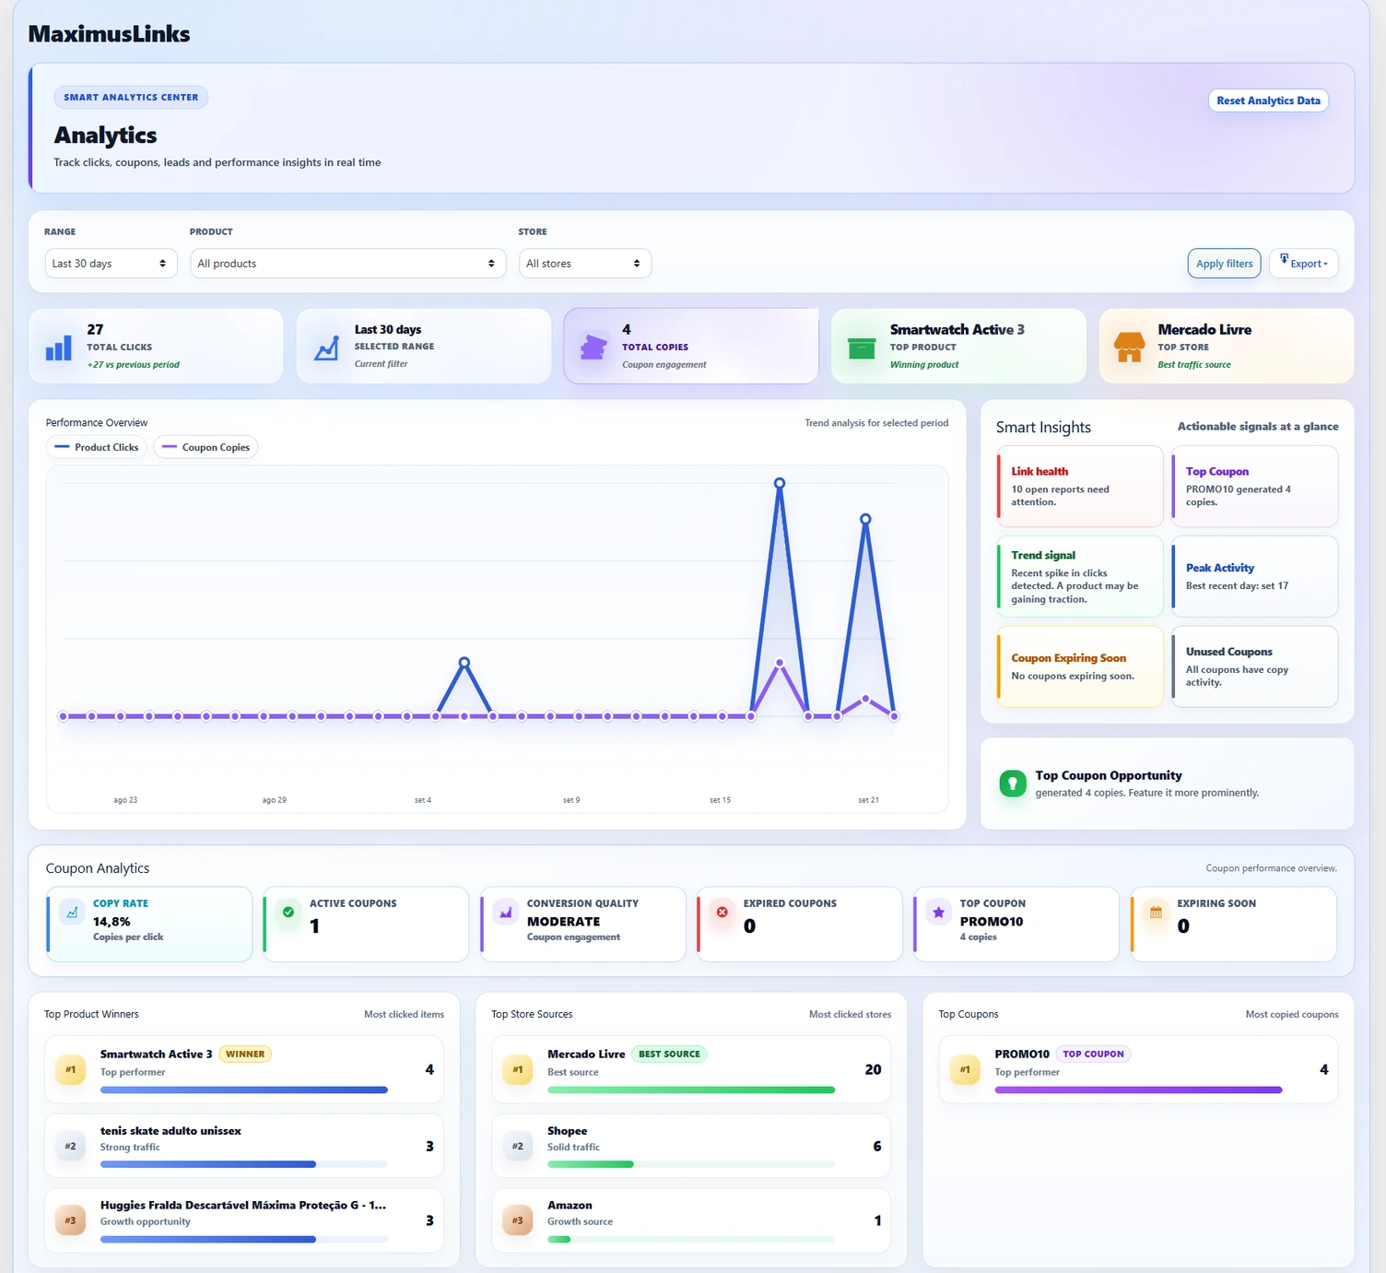The image size is (1386, 1273).
Task: Click the green Top Product box icon
Action: click(862, 348)
